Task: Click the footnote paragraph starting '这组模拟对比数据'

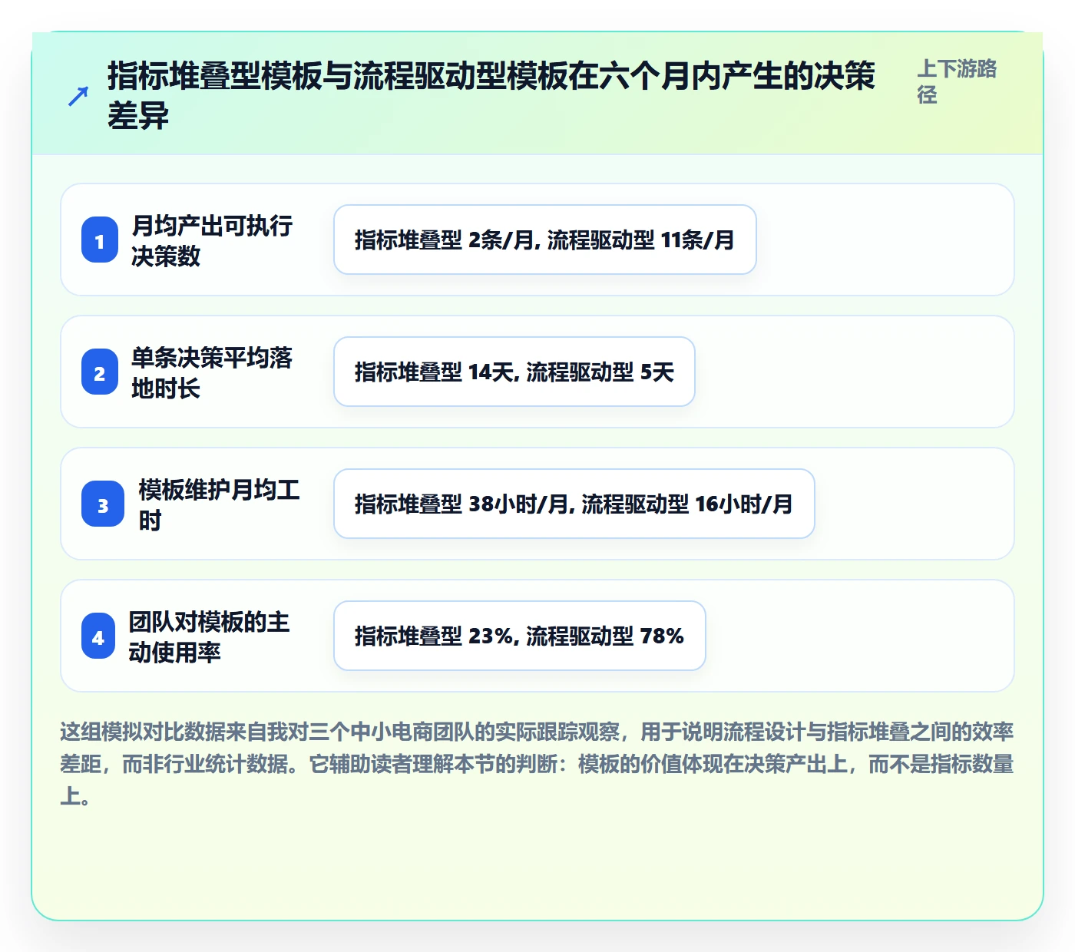Action: pyautogui.click(x=537, y=763)
